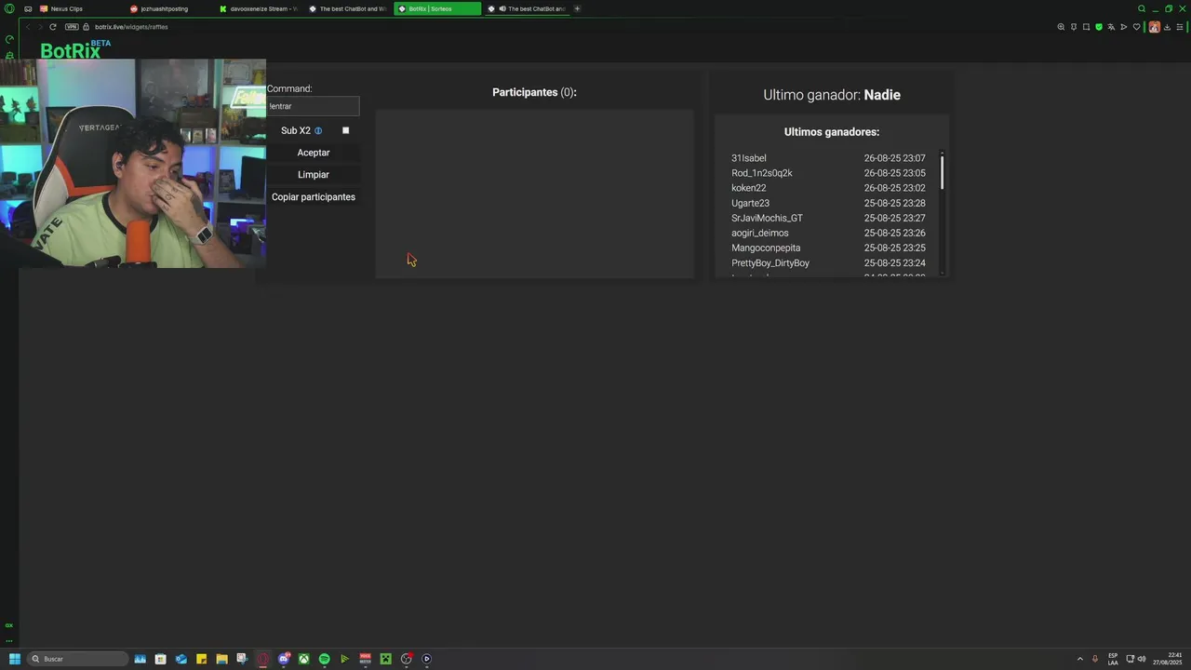Go back with the browser back arrow
Screen dimensions: 1191x670
coord(28,27)
